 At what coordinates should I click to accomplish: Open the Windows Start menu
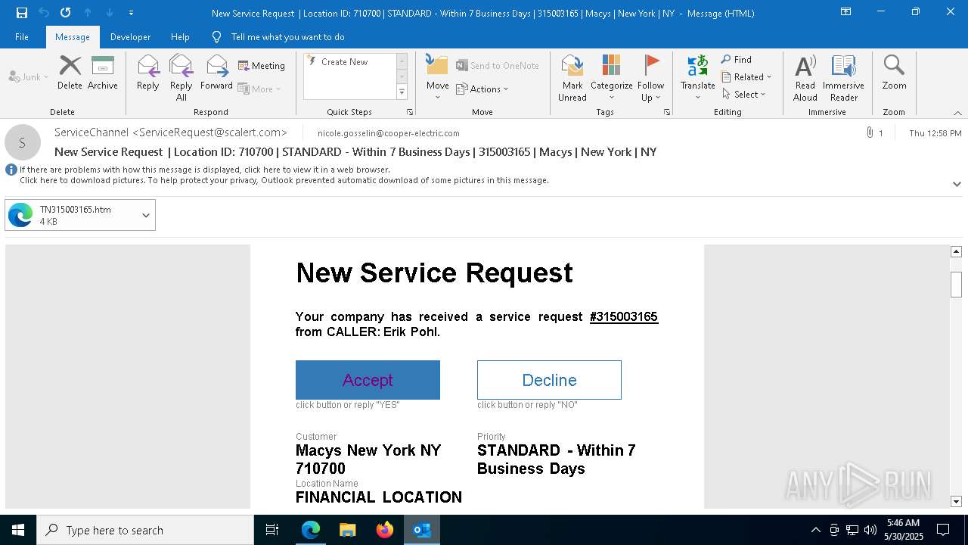pyautogui.click(x=18, y=530)
